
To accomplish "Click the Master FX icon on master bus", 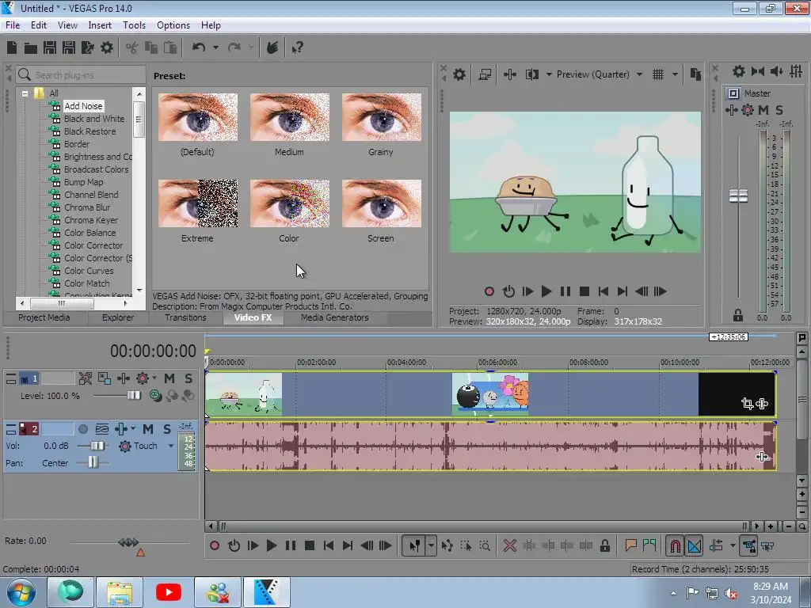I will (x=731, y=109).
